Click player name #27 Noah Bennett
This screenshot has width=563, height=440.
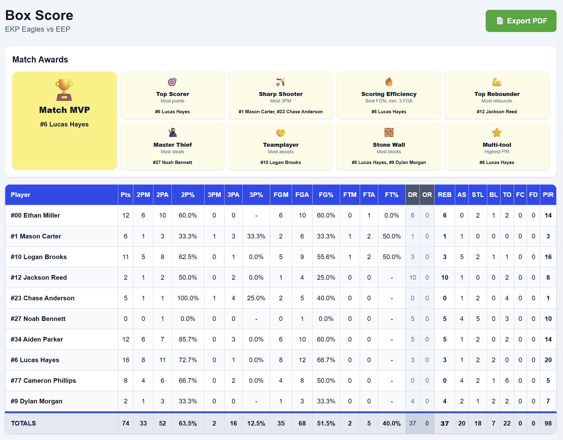(x=38, y=319)
